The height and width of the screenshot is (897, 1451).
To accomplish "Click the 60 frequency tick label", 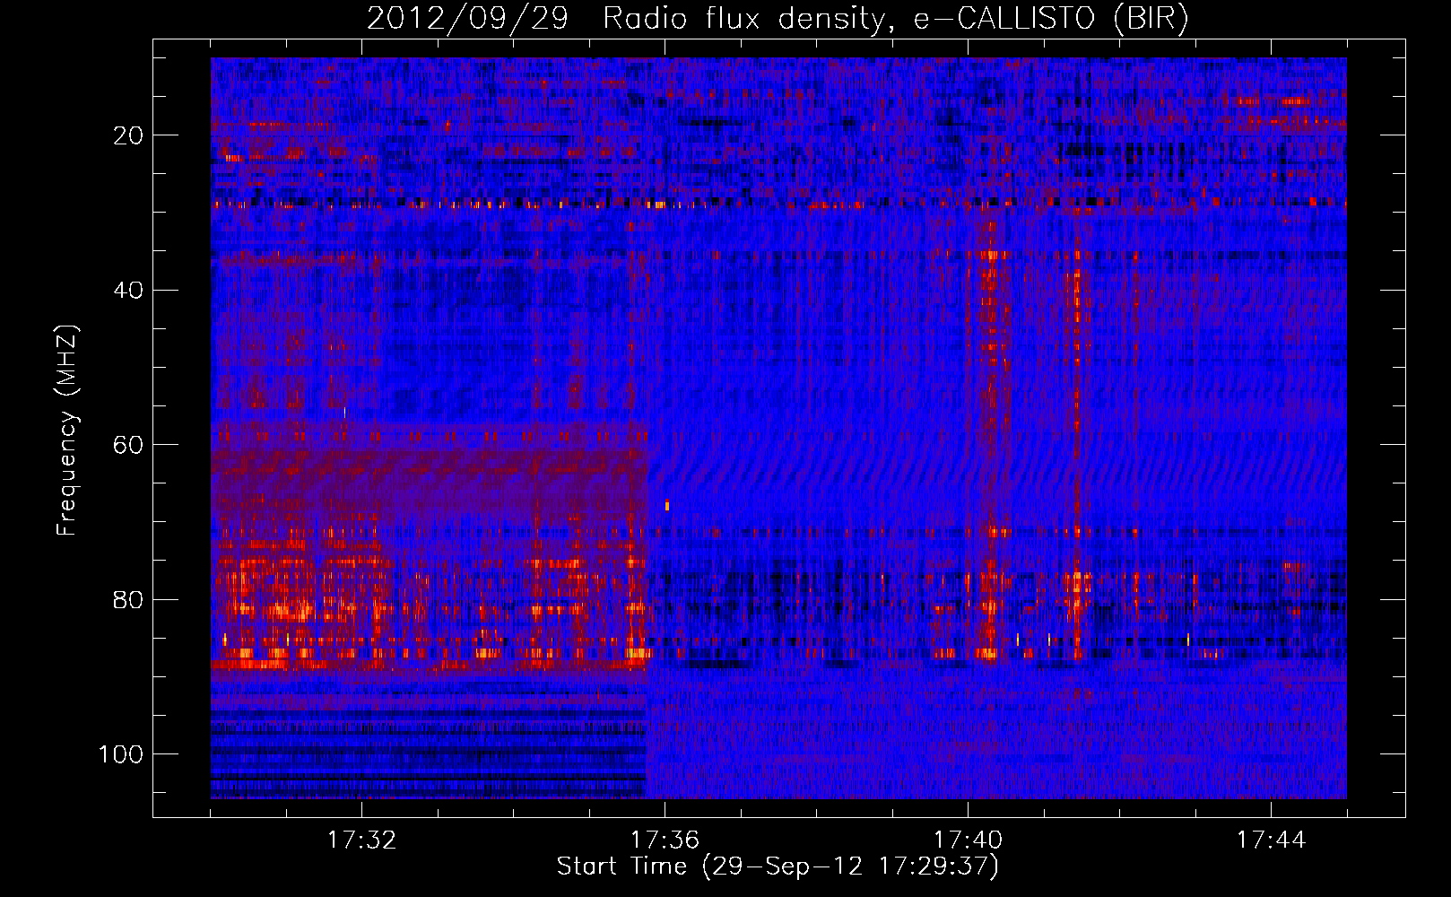I will [x=127, y=445].
